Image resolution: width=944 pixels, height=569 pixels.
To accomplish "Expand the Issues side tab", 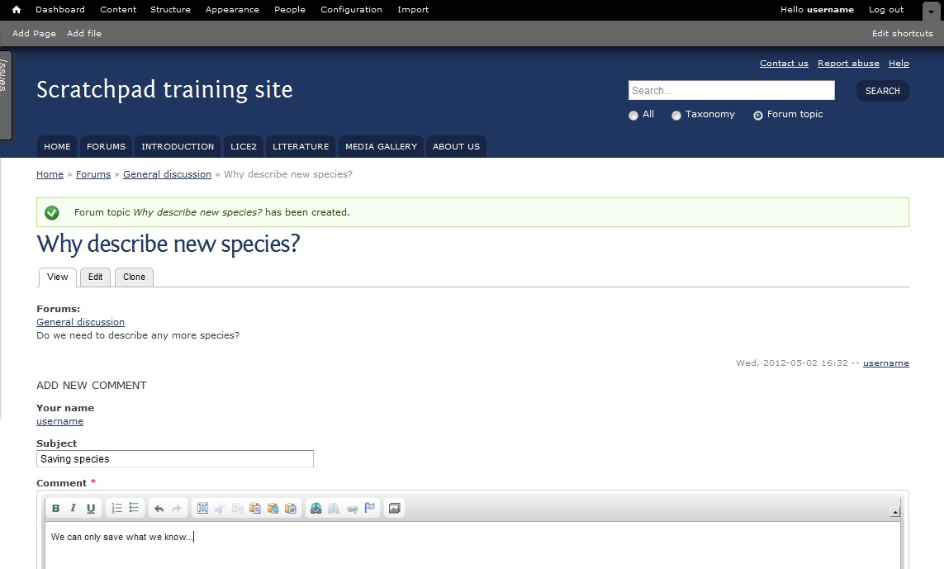I will [x=5, y=95].
